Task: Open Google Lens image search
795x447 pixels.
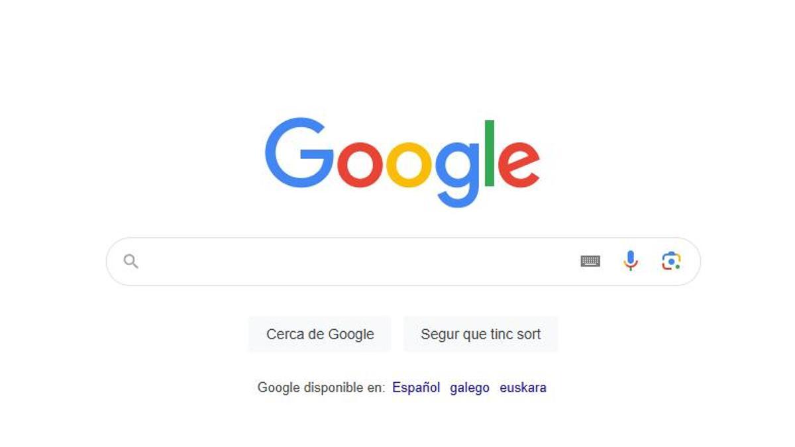Action: point(671,261)
